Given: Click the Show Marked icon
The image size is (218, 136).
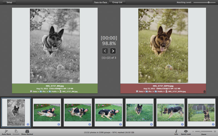Looking at the screenshot, I should (x=27, y=131).
